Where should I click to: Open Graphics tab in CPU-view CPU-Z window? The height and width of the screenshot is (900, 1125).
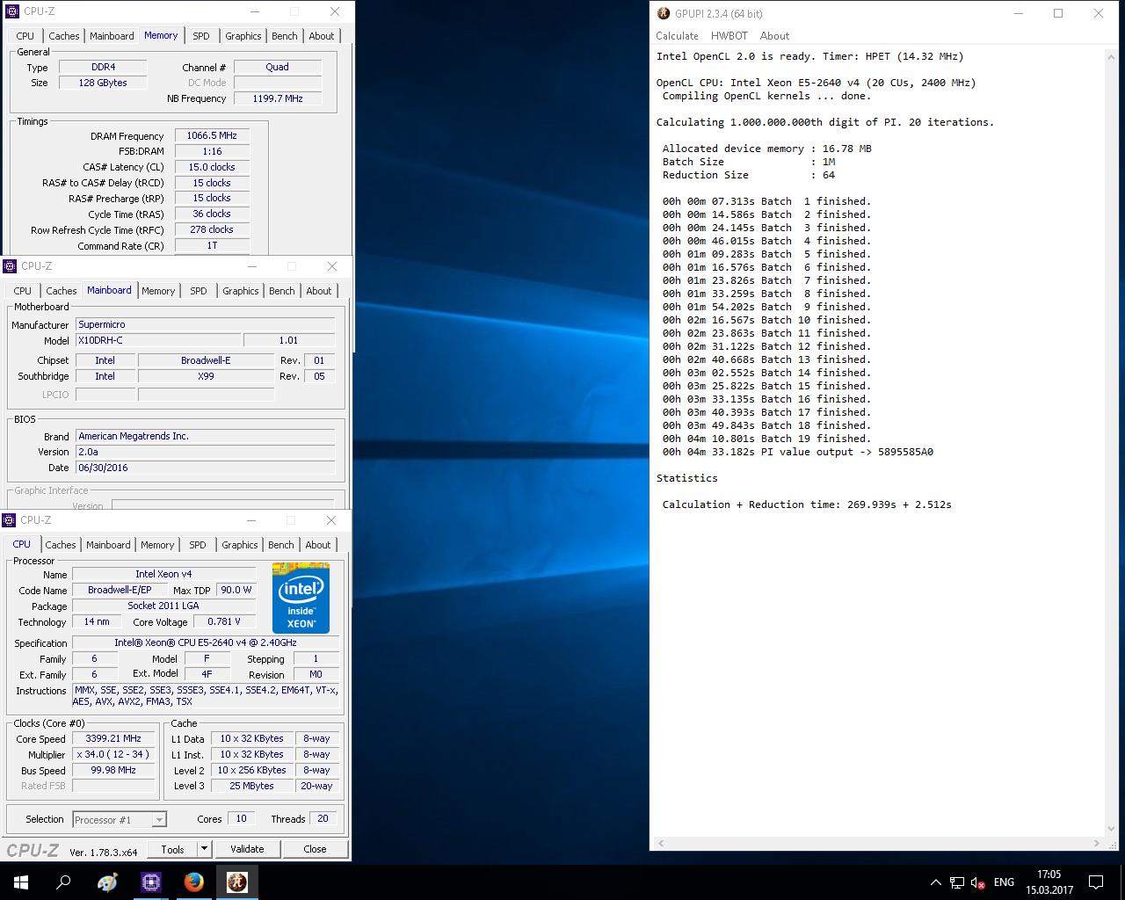[240, 545]
